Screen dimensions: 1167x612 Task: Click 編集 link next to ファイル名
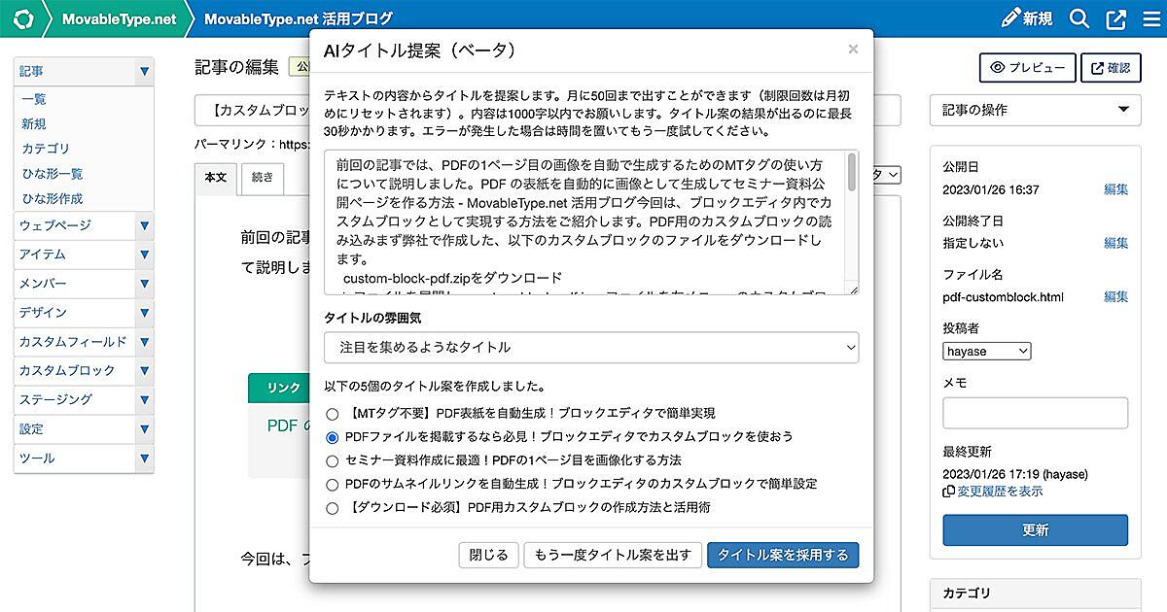1115,296
